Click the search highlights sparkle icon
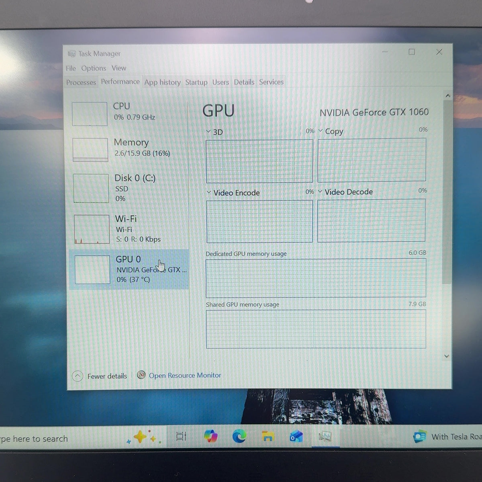 point(144,437)
